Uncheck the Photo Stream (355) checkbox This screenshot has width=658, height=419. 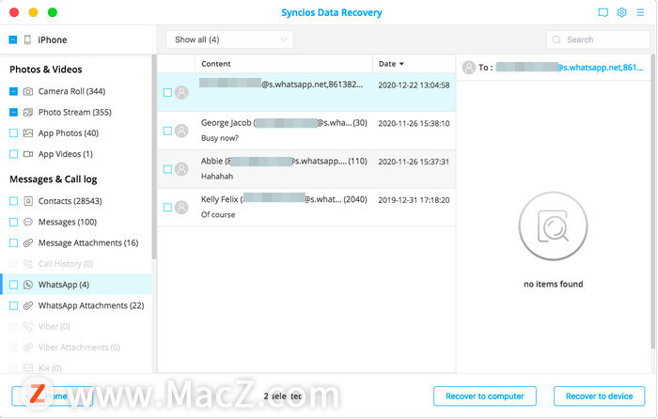pos(13,113)
